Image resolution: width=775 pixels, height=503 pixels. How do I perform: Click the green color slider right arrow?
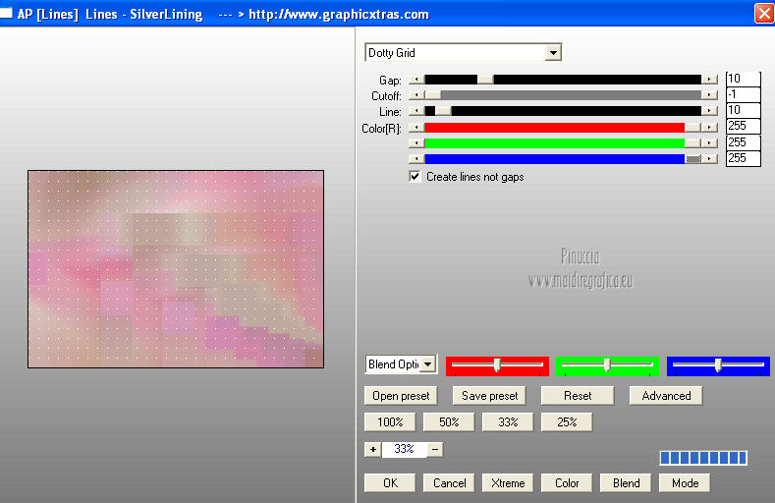(710, 143)
